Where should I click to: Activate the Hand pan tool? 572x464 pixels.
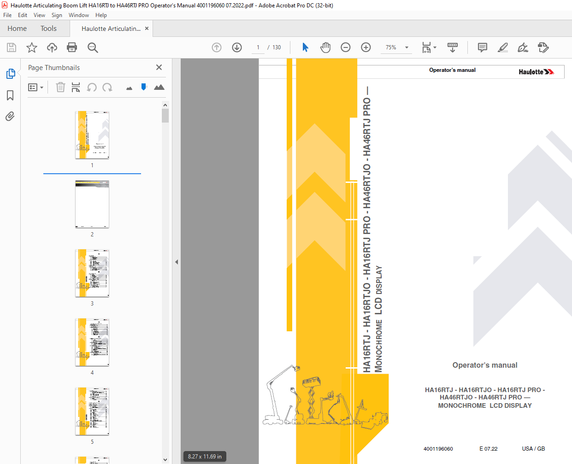pyautogui.click(x=325, y=47)
